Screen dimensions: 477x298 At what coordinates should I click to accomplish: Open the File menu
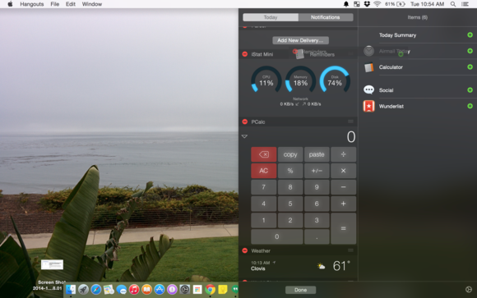pyautogui.click(x=55, y=4)
